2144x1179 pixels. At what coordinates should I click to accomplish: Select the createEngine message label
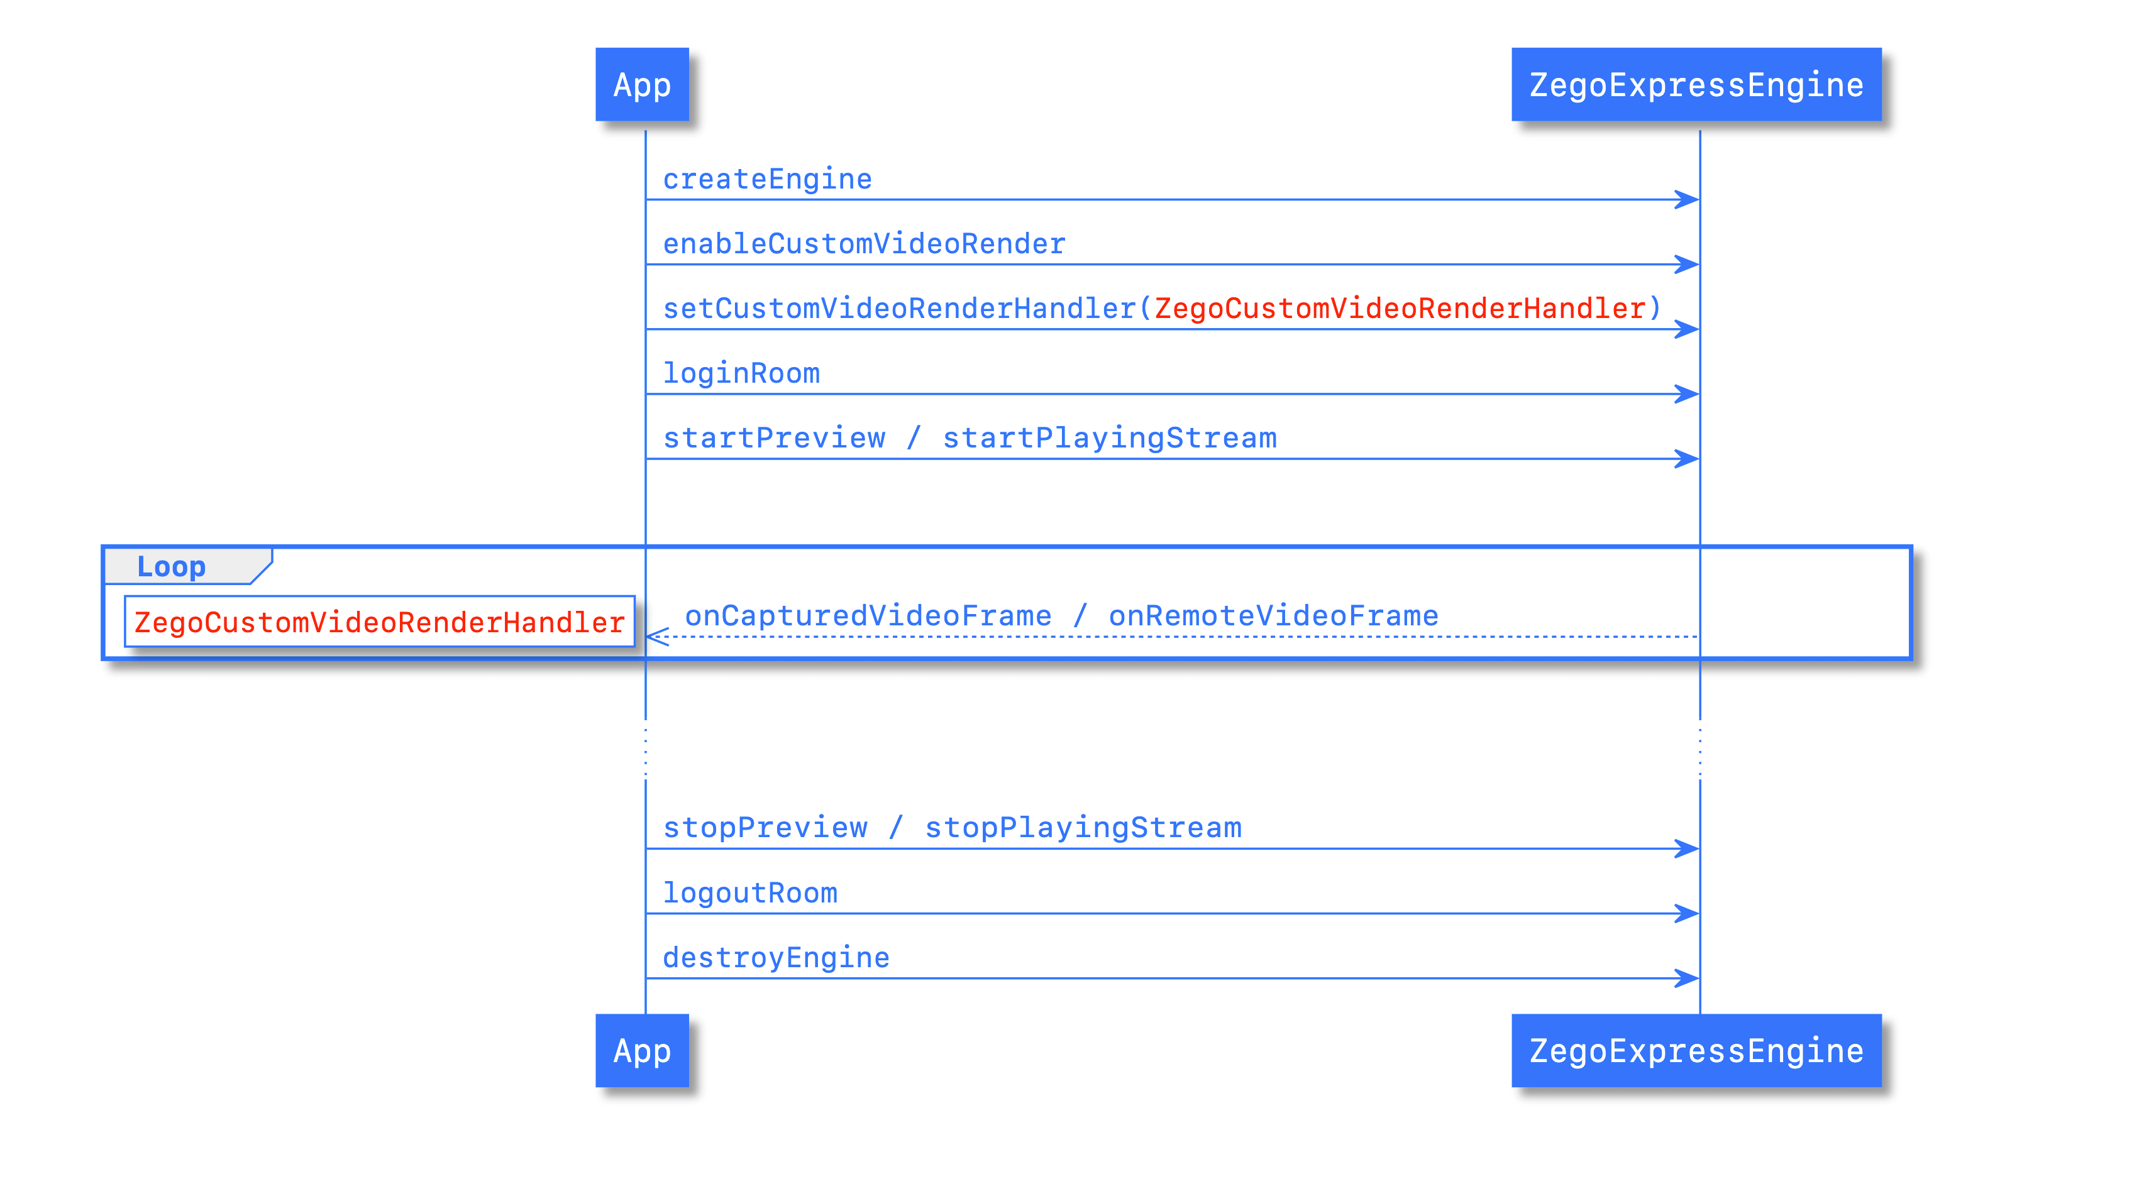pos(766,179)
